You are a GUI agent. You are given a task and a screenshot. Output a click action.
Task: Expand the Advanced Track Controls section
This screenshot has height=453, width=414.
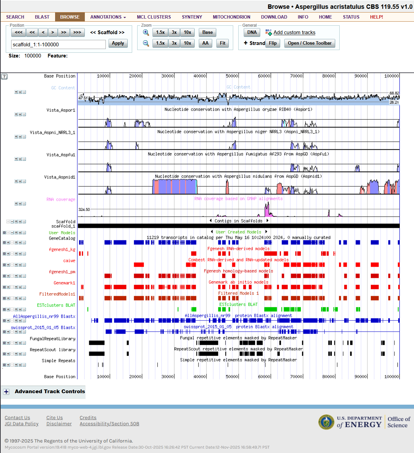6,391
